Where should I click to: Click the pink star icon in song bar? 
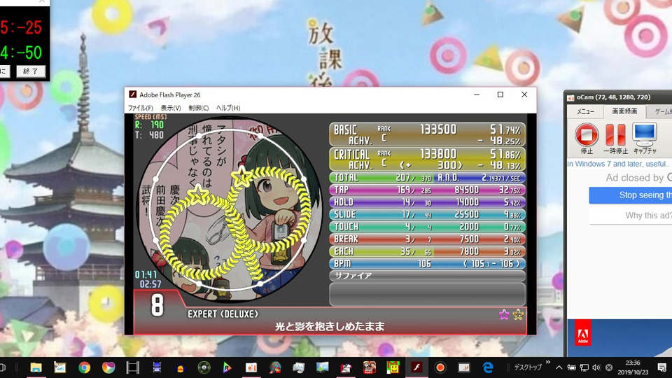pyautogui.click(x=504, y=315)
